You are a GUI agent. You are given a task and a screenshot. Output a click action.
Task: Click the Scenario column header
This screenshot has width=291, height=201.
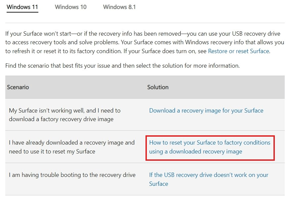[x=18, y=87]
